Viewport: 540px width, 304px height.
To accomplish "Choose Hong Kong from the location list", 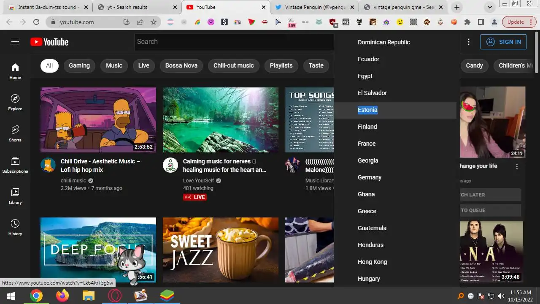I will [395, 262].
